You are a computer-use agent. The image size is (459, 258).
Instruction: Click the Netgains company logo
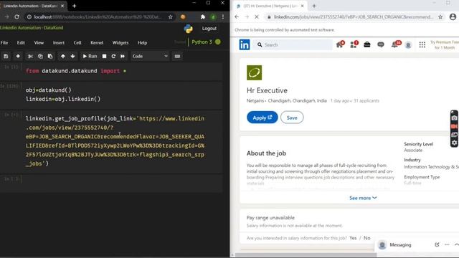pyautogui.click(x=255, y=72)
